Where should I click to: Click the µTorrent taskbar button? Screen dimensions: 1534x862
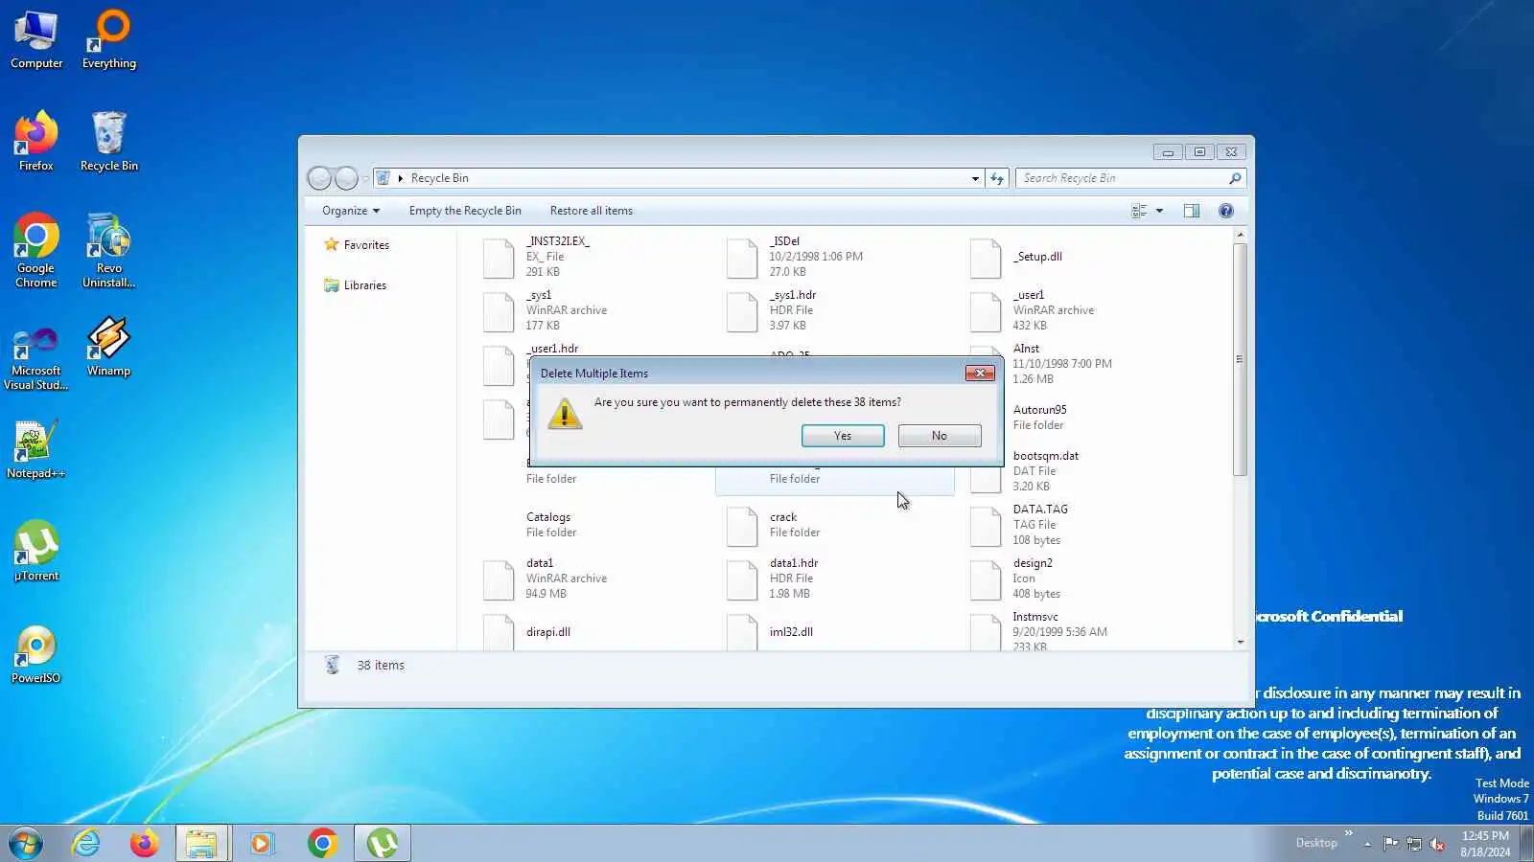coord(383,844)
